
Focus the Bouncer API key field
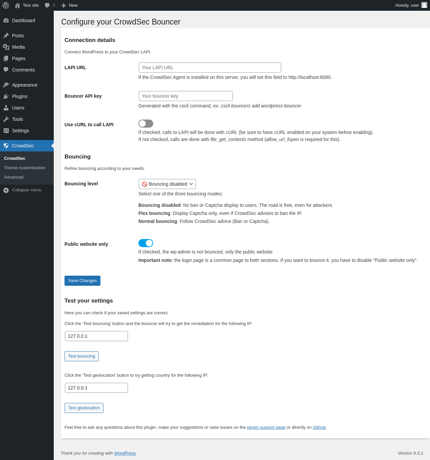186,96
